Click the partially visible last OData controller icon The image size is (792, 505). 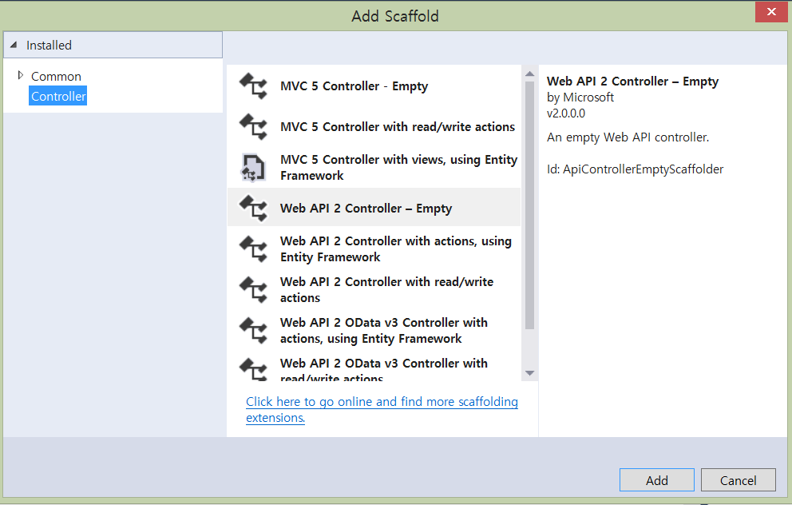pyautogui.click(x=253, y=369)
